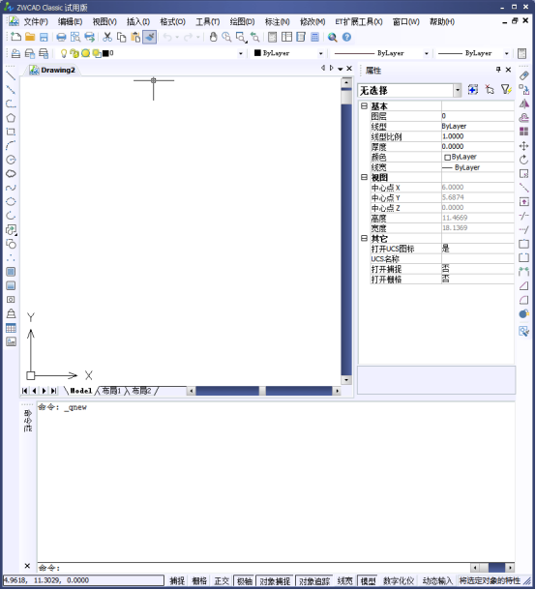Save the drawing with the floppy icon
536x590 pixels.
44,37
